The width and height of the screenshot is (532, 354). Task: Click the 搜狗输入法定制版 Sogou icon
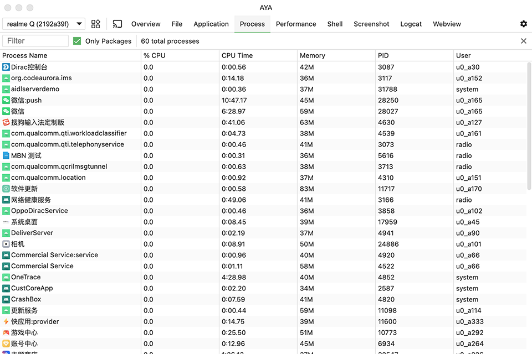(6, 122)
